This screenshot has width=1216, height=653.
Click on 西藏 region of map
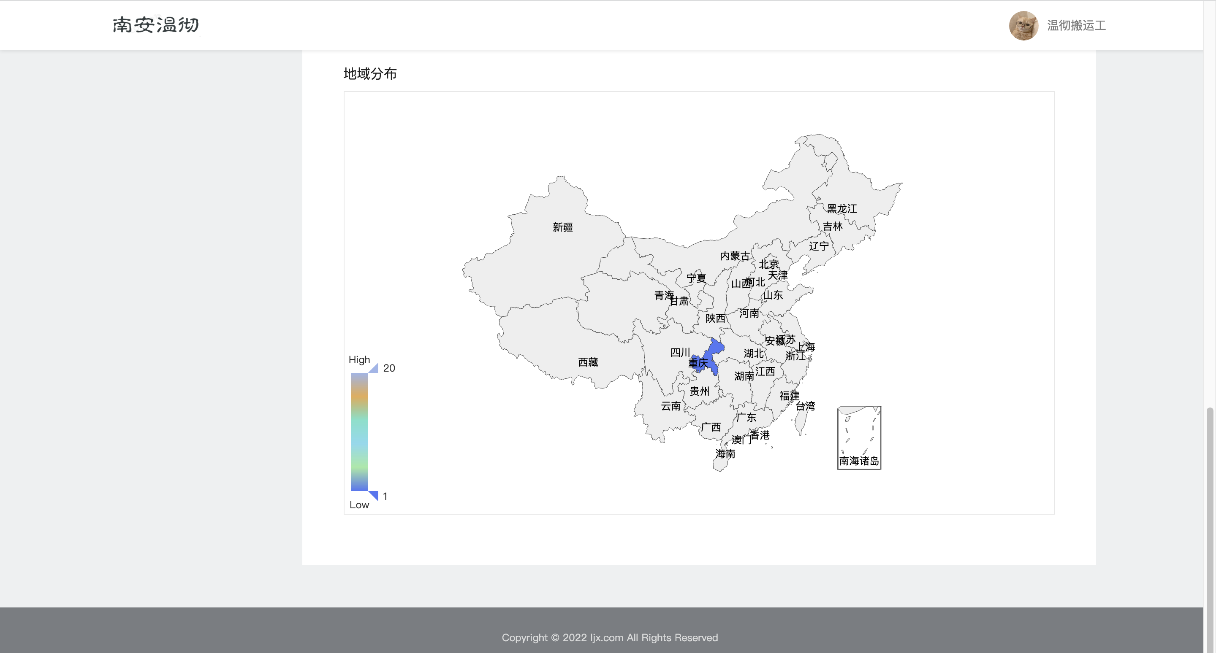coord(588,362)
